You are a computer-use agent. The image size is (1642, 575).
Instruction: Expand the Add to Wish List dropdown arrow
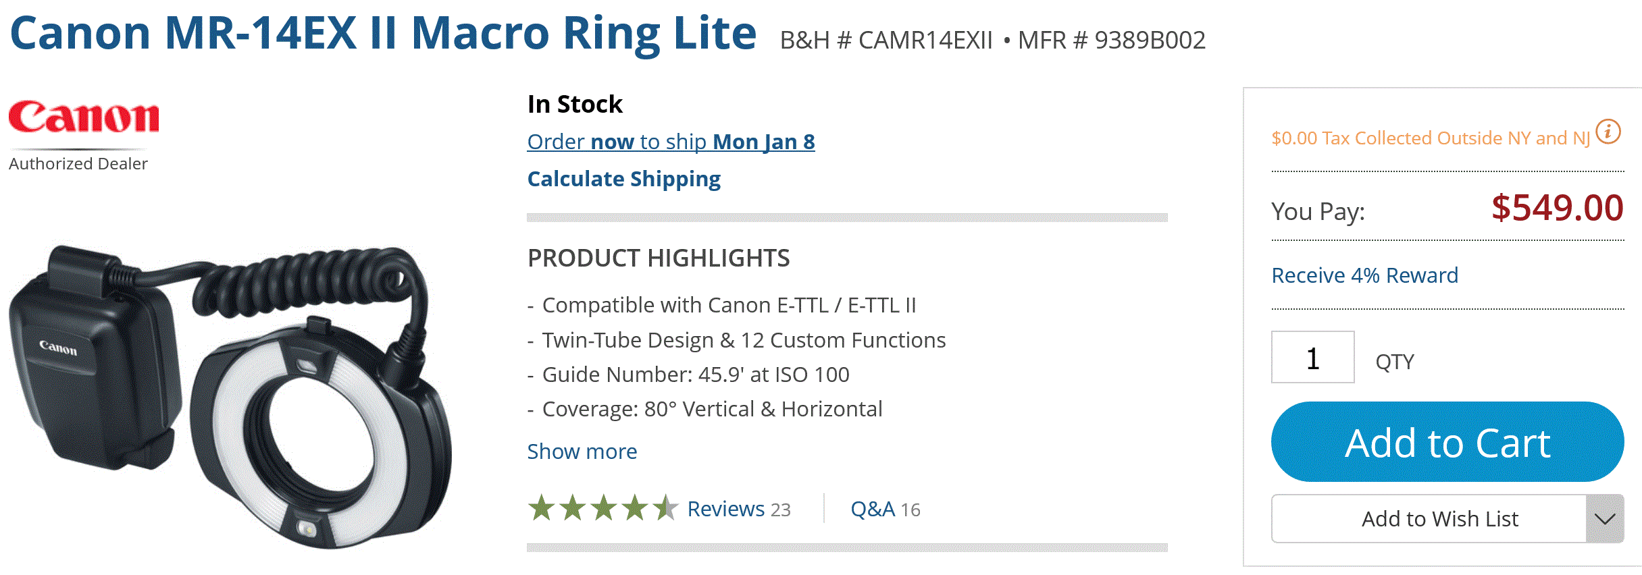(x=1604, y=519)
